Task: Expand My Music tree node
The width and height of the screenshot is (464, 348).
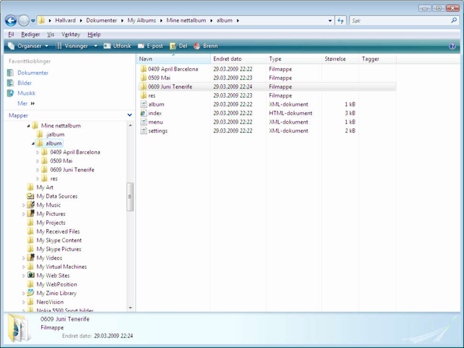Action: [x=24, y=205]
